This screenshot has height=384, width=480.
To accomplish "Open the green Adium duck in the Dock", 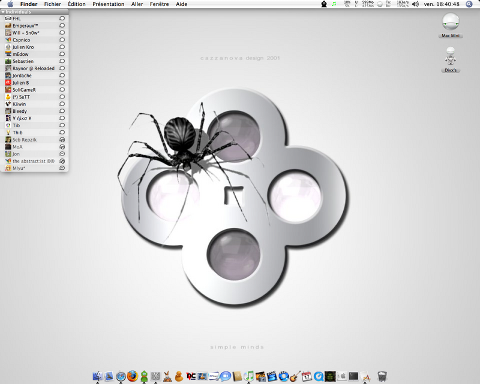I will (144, 376).
